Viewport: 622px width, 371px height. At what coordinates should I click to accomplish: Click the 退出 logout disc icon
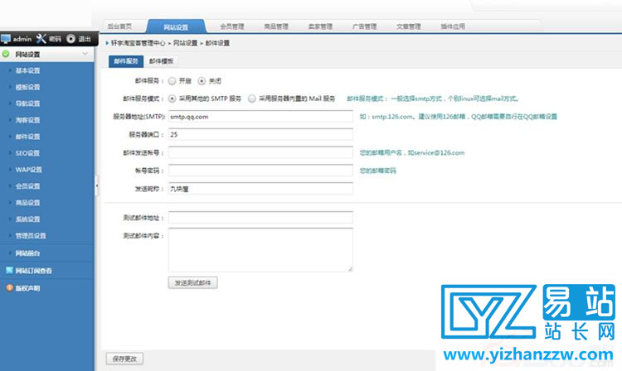click(71, 38)
